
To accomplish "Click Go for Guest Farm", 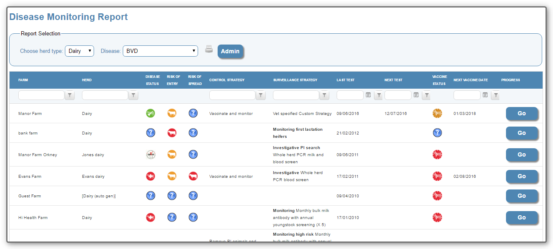I will coord(522,196).
